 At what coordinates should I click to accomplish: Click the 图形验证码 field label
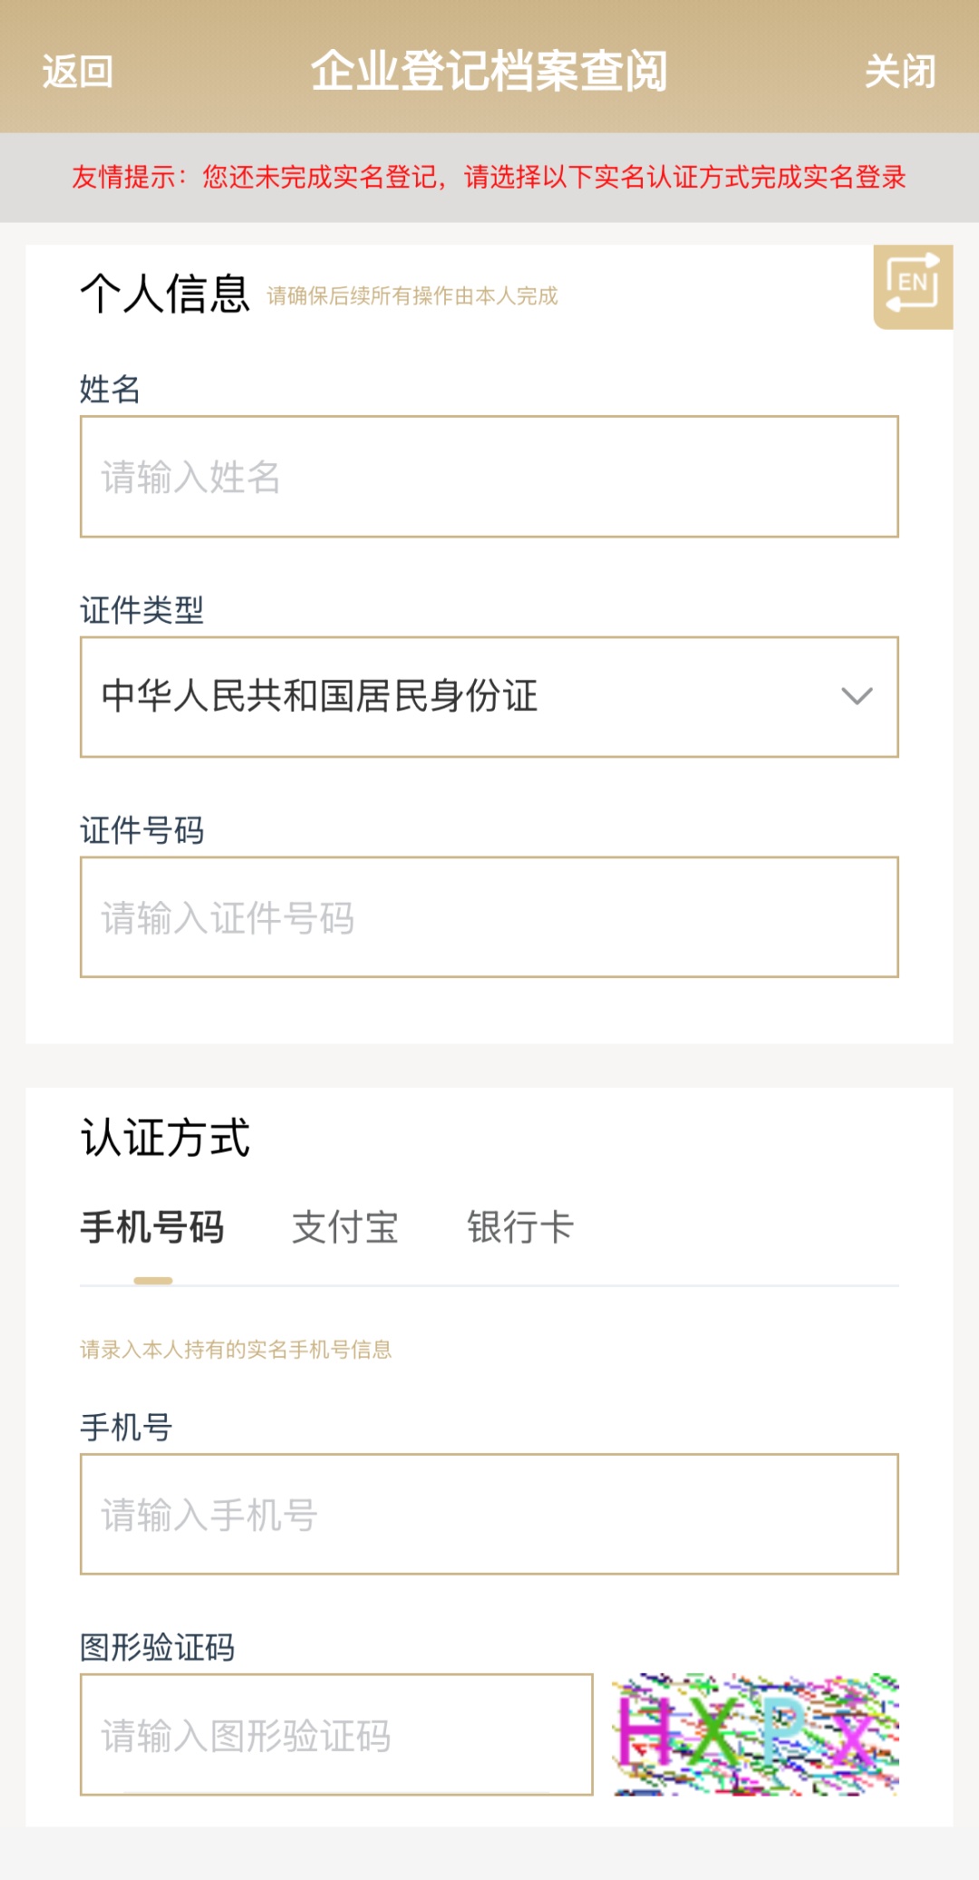tap(157, 1647)
